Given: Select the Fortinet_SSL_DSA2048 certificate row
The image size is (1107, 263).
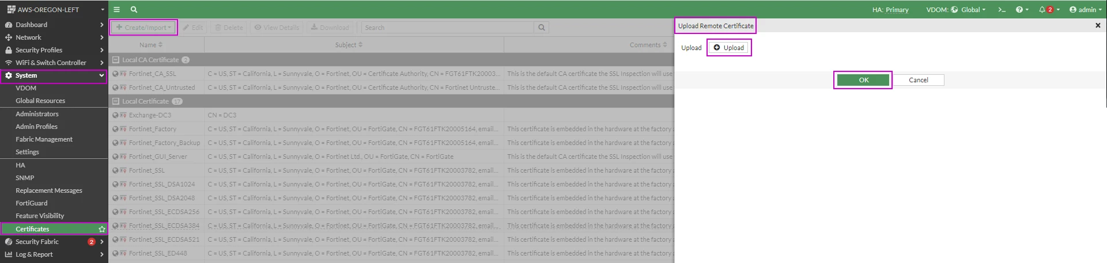Looking at the screenshot, I should coord(391,198).
